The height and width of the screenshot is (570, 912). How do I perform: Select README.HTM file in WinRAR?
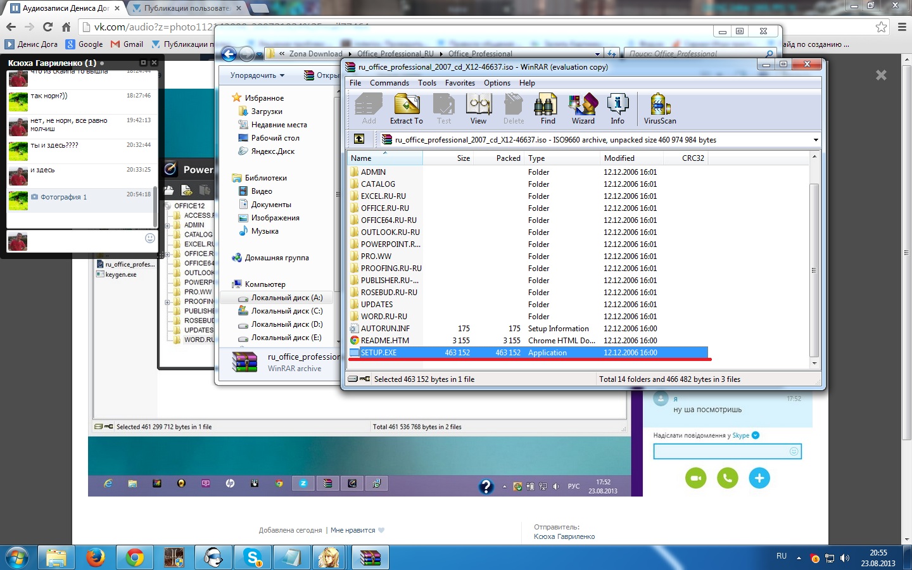click(385, 341)
